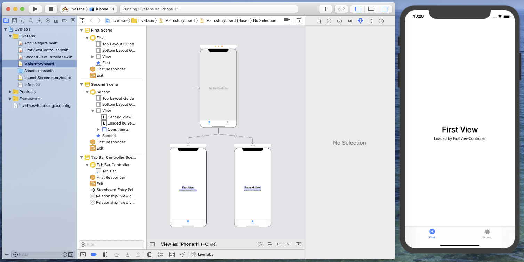Collapse the Tab Bar Controller Scene

(x=82, y=157)
